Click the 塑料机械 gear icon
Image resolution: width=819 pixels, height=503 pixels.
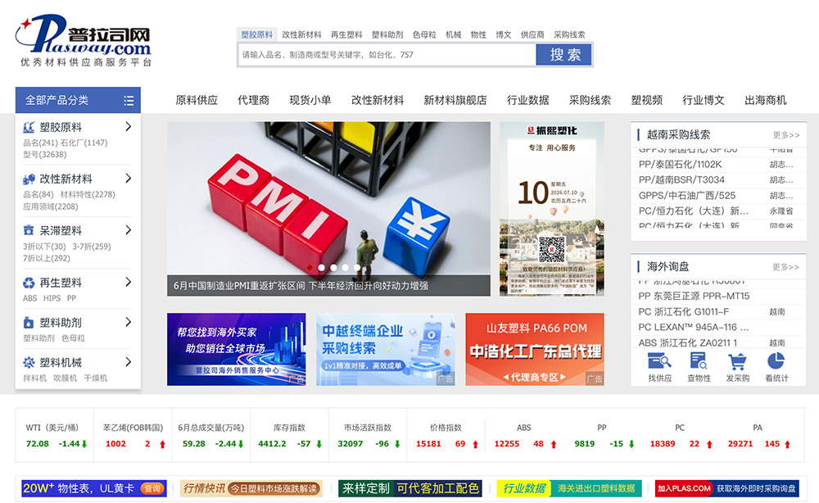(x=29, y=362)
